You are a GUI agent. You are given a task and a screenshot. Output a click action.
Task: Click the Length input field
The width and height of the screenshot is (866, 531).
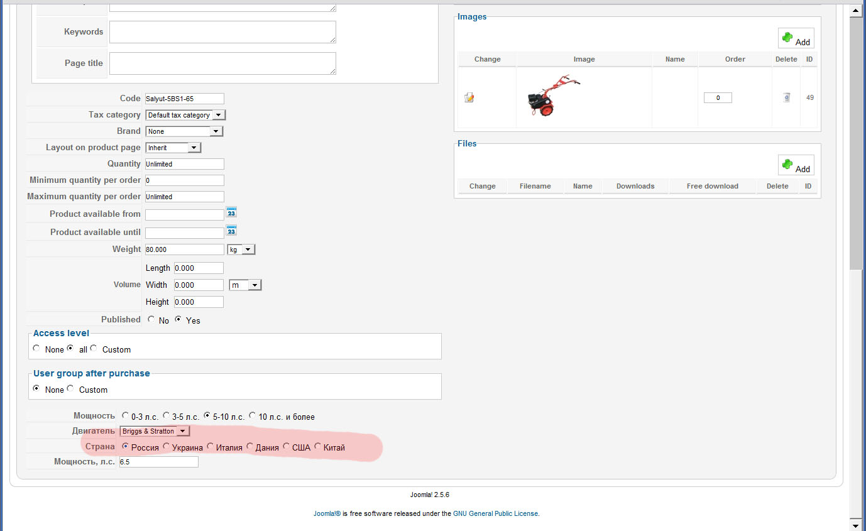(199, 268)
